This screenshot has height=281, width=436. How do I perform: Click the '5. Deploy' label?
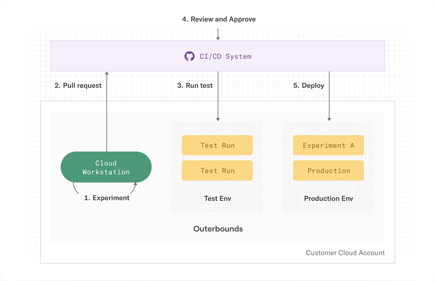click(309, 86)
